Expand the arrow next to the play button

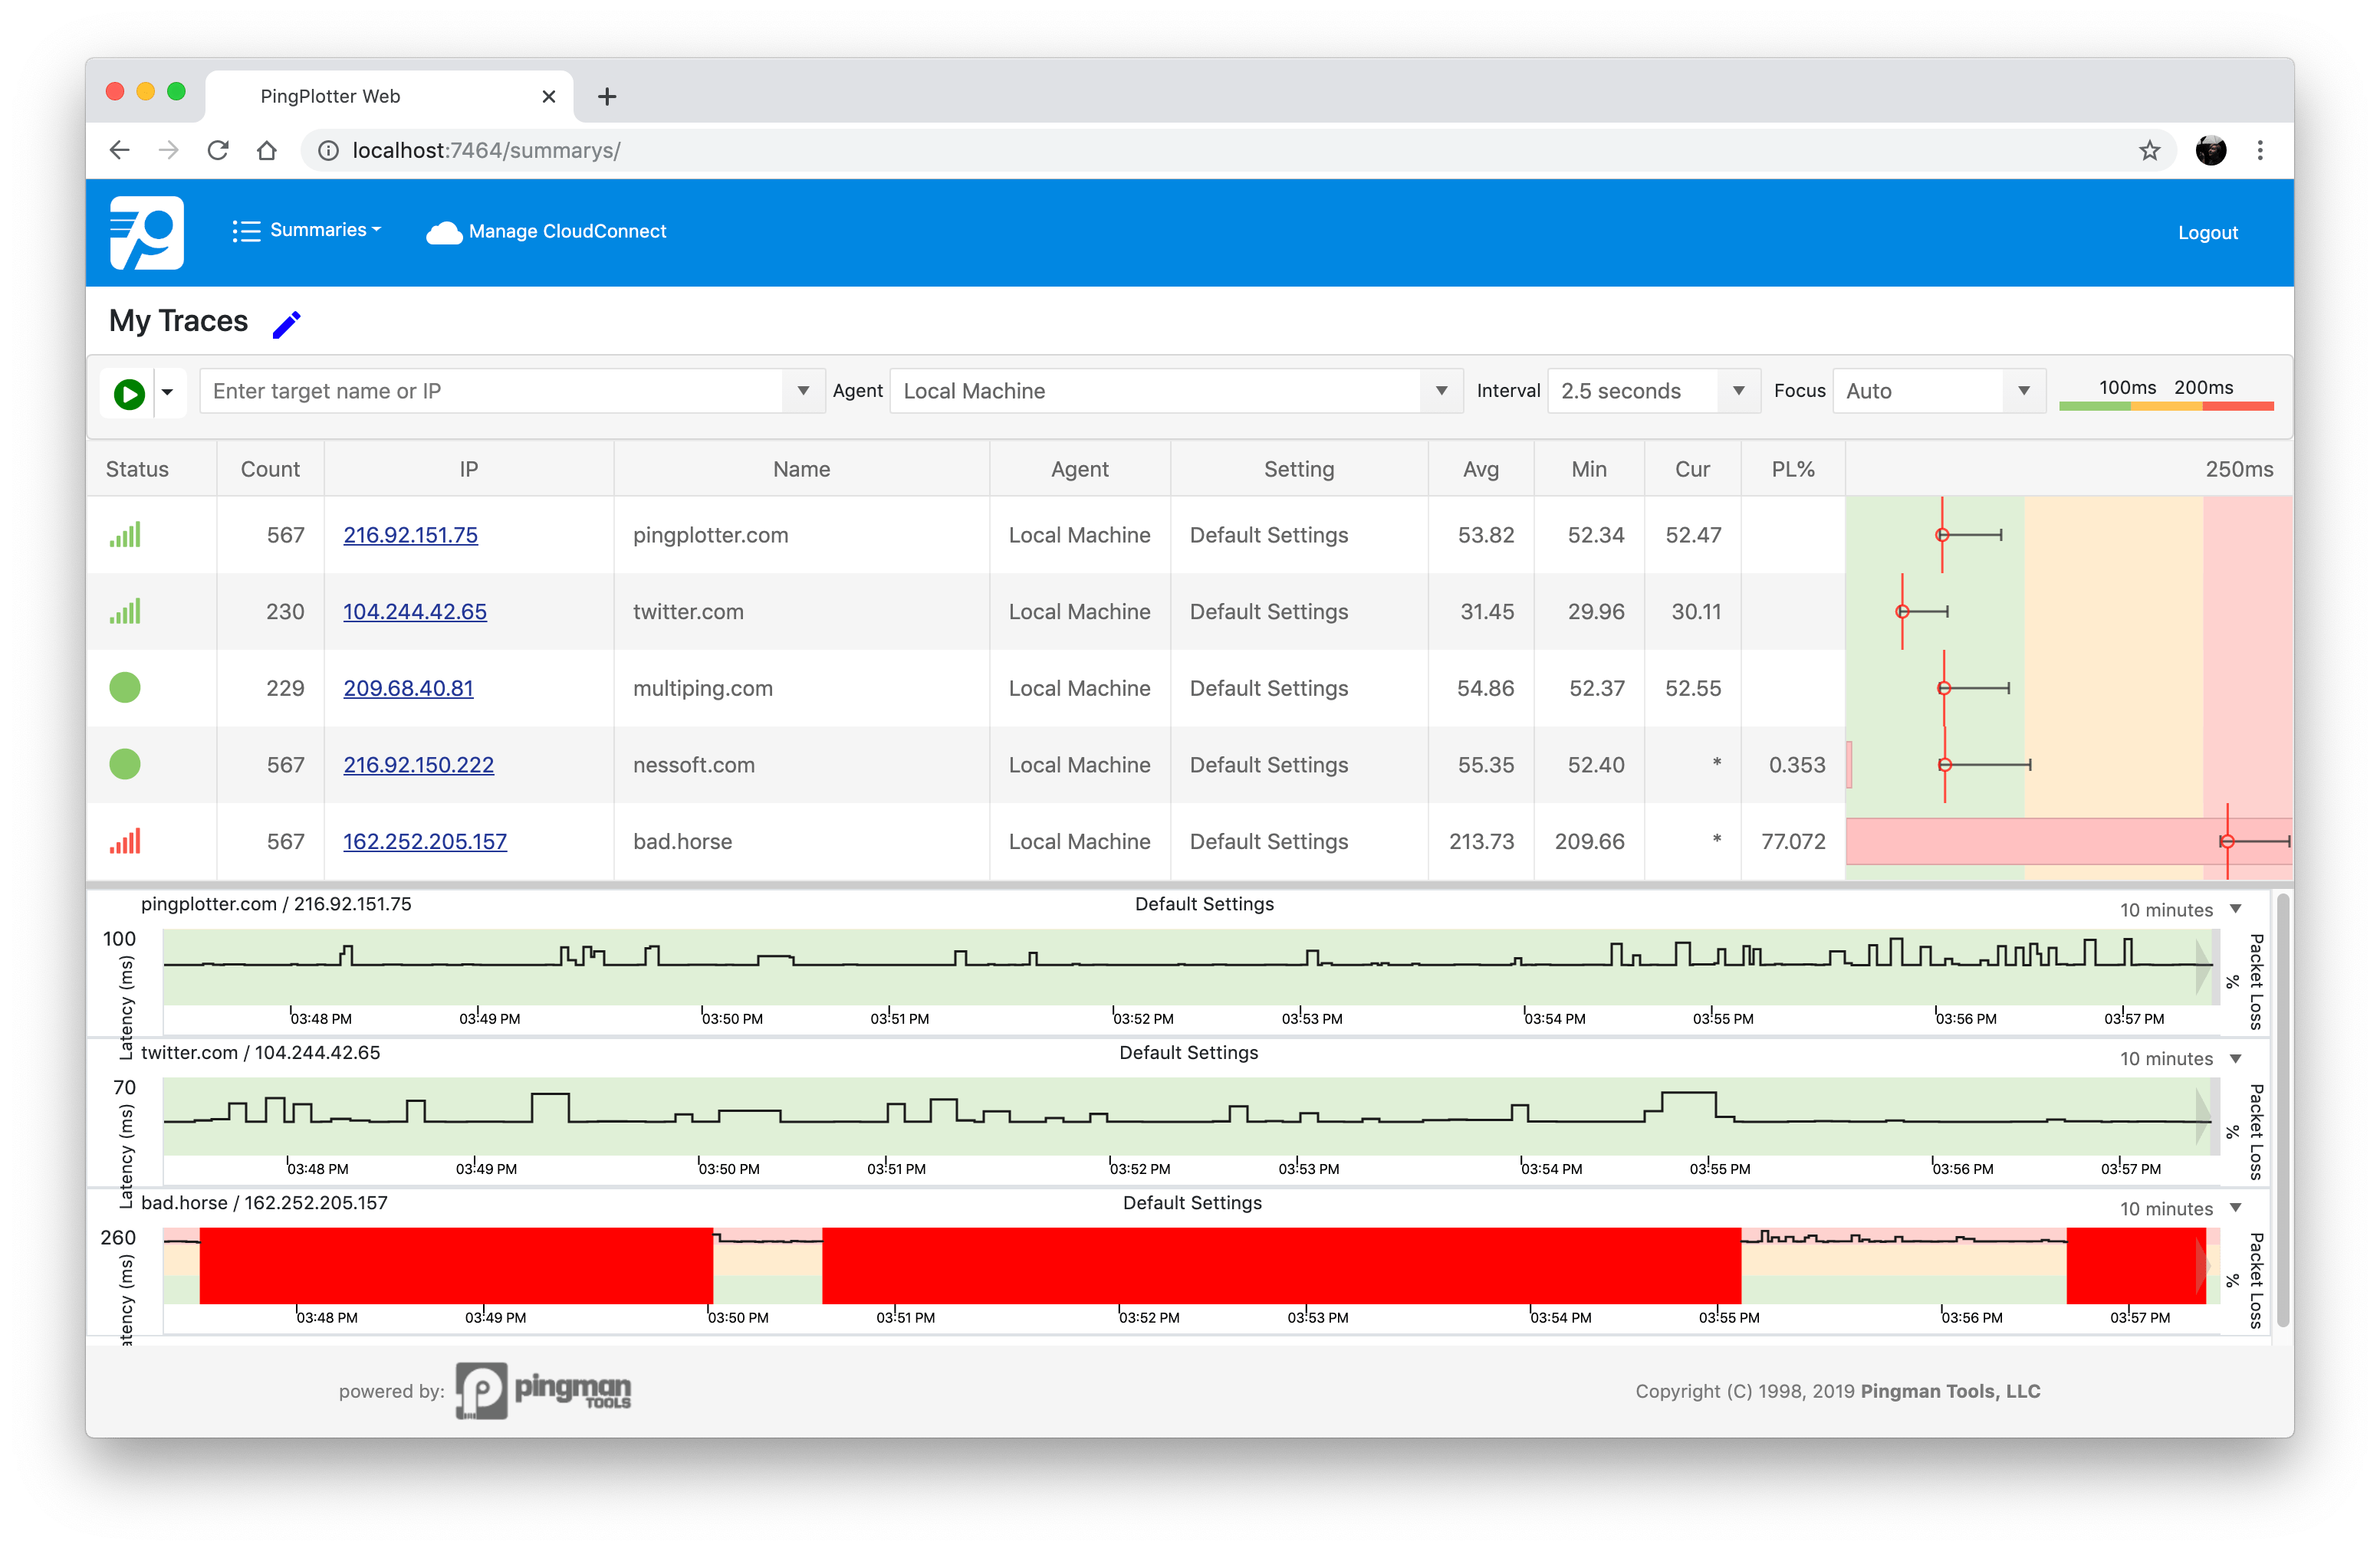click(x=168, y=392)
